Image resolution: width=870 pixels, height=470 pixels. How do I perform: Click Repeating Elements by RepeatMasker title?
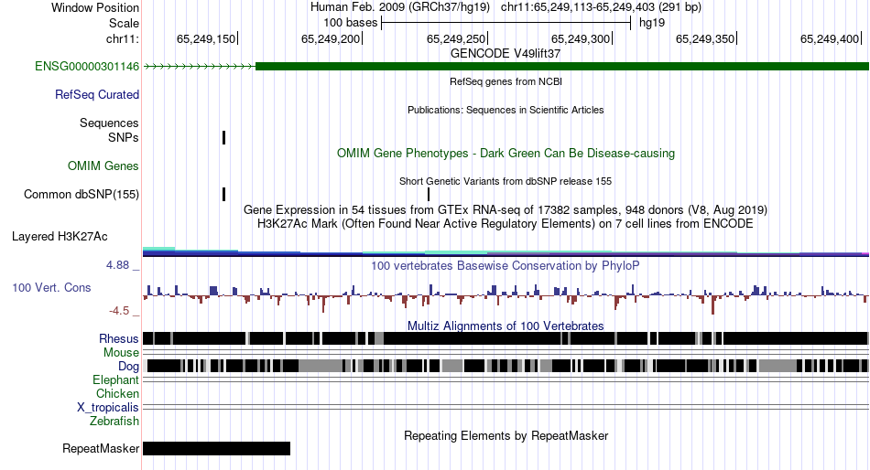click(x=506, y=435)
